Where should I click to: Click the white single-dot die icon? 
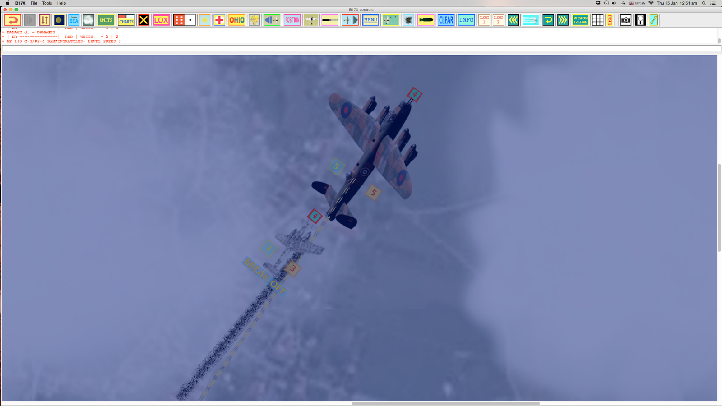point(190,20)
